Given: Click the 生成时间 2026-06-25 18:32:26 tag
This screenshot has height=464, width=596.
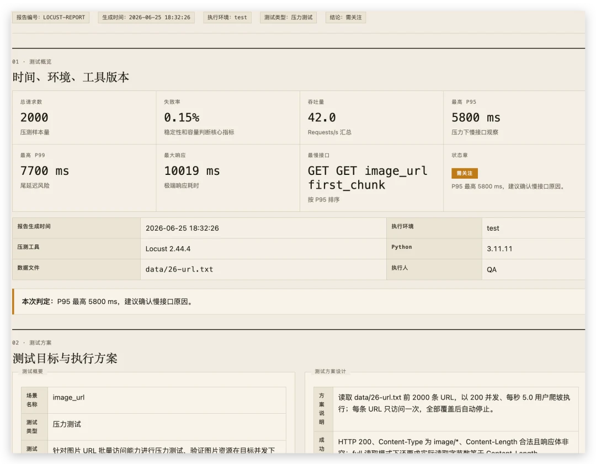Looking at the screenshot, I should click(146, 18).
